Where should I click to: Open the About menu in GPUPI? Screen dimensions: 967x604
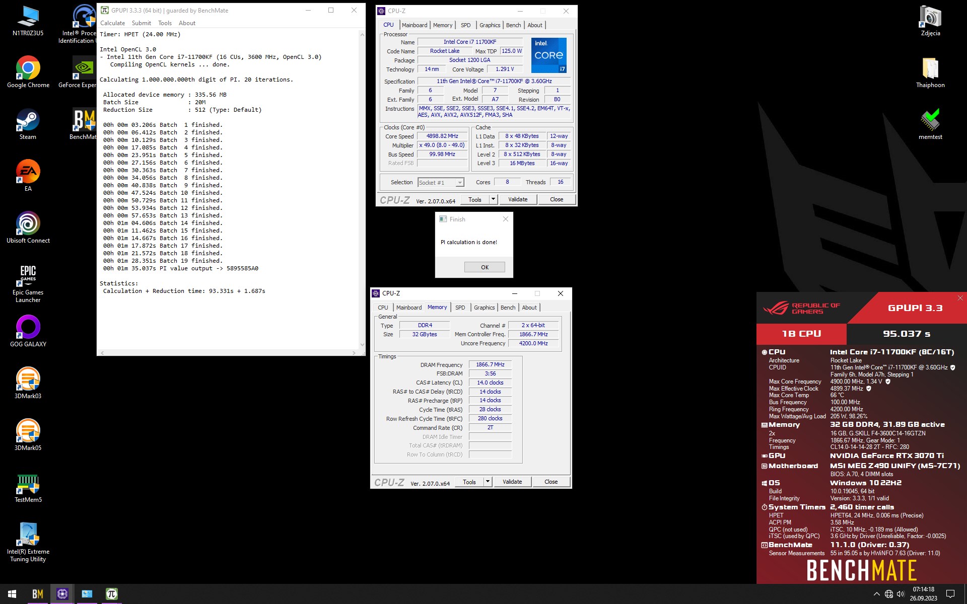(187, 23)
